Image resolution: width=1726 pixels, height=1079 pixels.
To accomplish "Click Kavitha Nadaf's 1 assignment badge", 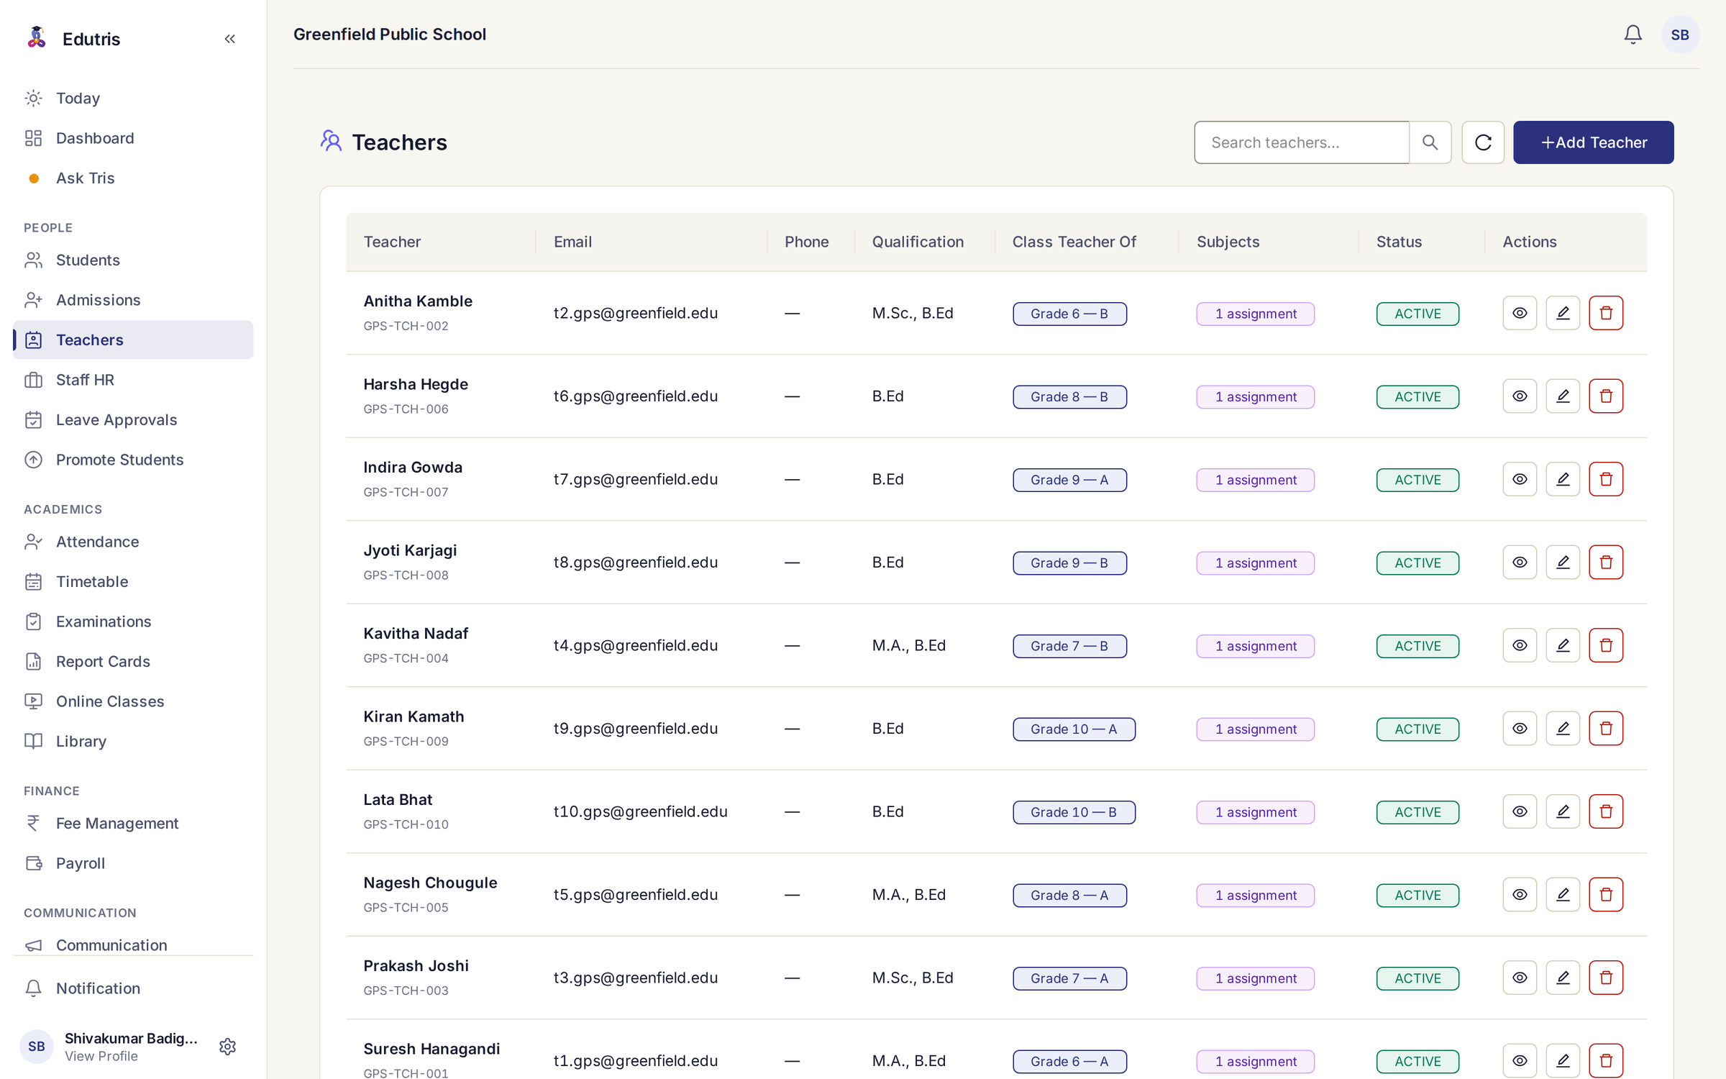I will tap(1255, 646).
